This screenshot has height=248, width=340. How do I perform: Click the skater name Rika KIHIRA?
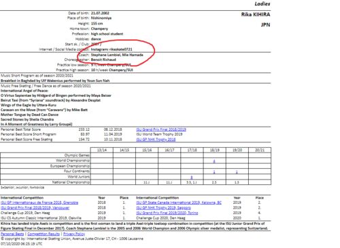pos(256,14)
